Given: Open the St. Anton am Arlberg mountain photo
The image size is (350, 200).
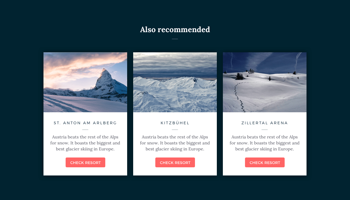Looking at the screenshot, I should 85,82.
